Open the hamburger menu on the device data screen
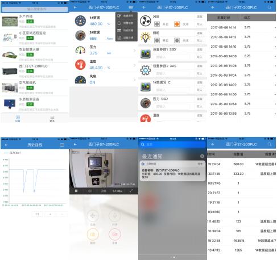This screenshot has height=260, width=277. (x=130, y=7)
